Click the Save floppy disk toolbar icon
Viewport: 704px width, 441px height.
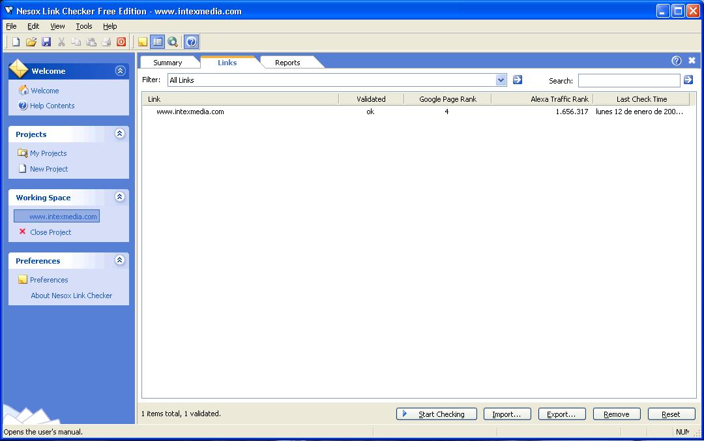pos(46,42)
